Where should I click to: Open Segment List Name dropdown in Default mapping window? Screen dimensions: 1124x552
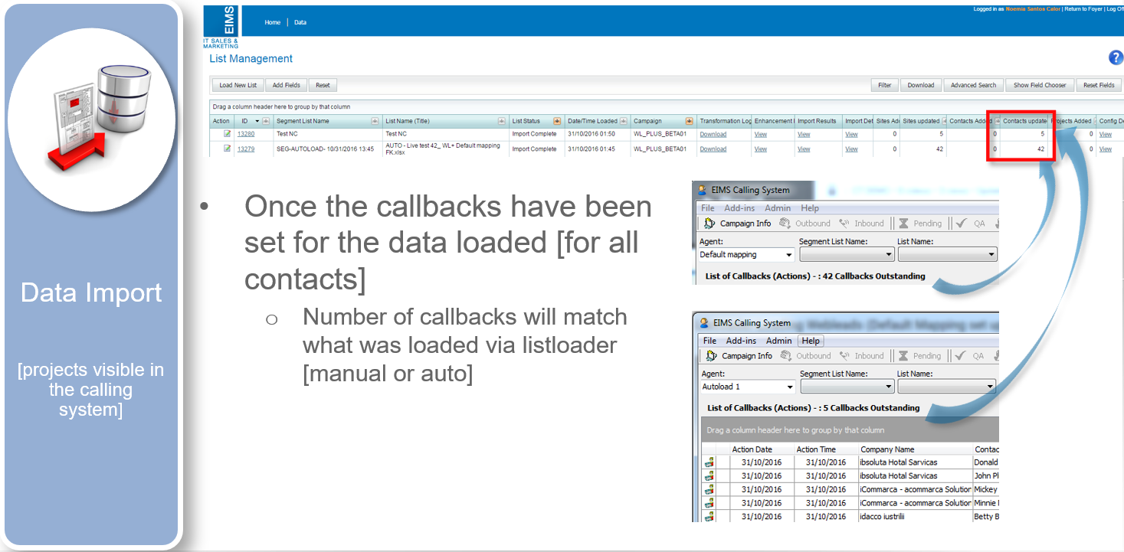pos(847,255)
